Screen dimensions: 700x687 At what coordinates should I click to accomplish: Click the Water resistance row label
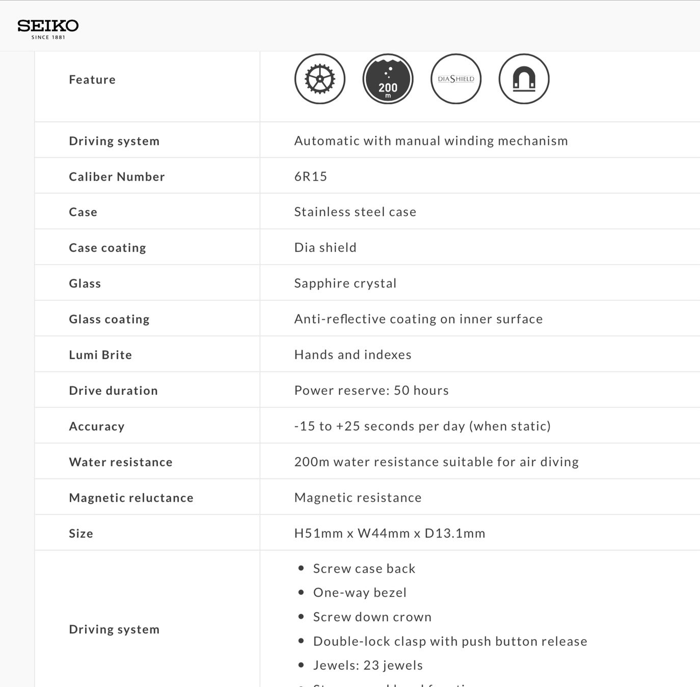(121, 462)
